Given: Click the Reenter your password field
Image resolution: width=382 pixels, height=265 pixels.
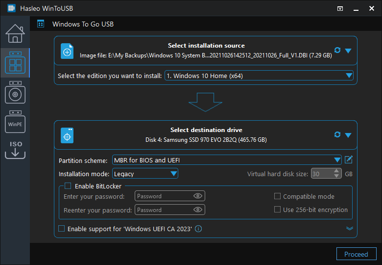Looking at the screenshot, I should pos(170,210).
